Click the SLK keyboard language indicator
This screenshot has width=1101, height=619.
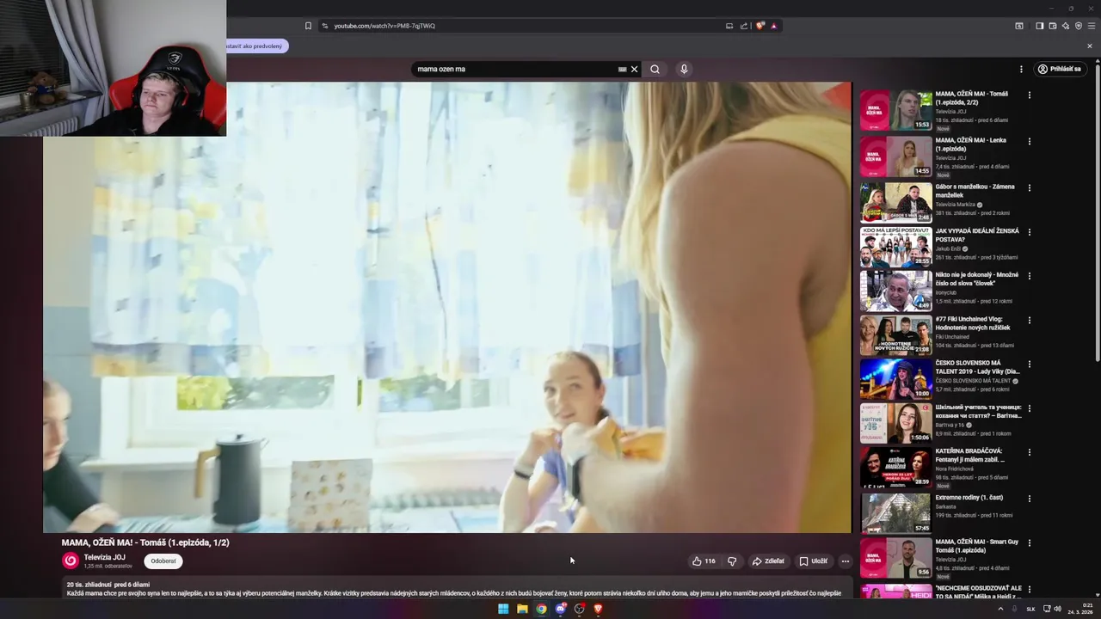click(x=1030, y=609)
